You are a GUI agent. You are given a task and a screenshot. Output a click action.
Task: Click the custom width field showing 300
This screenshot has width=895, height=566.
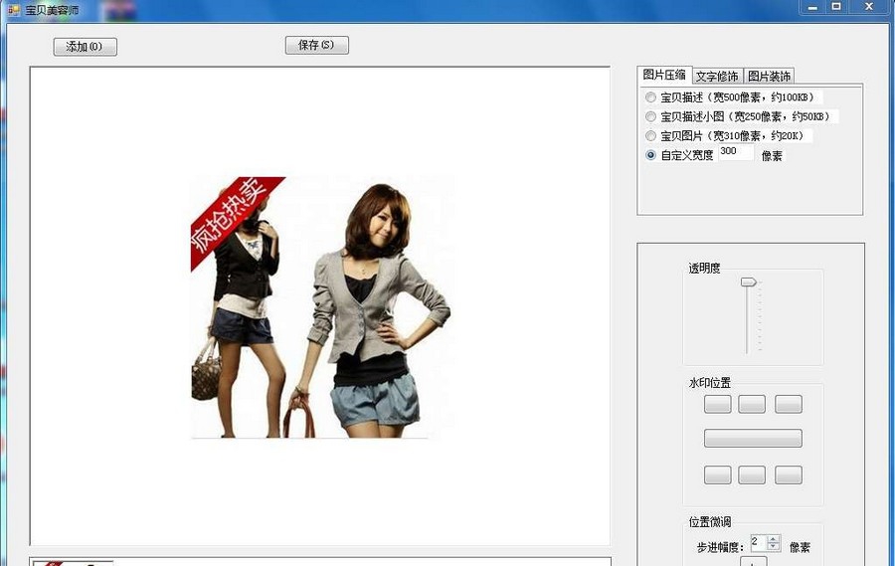point(736,152)
